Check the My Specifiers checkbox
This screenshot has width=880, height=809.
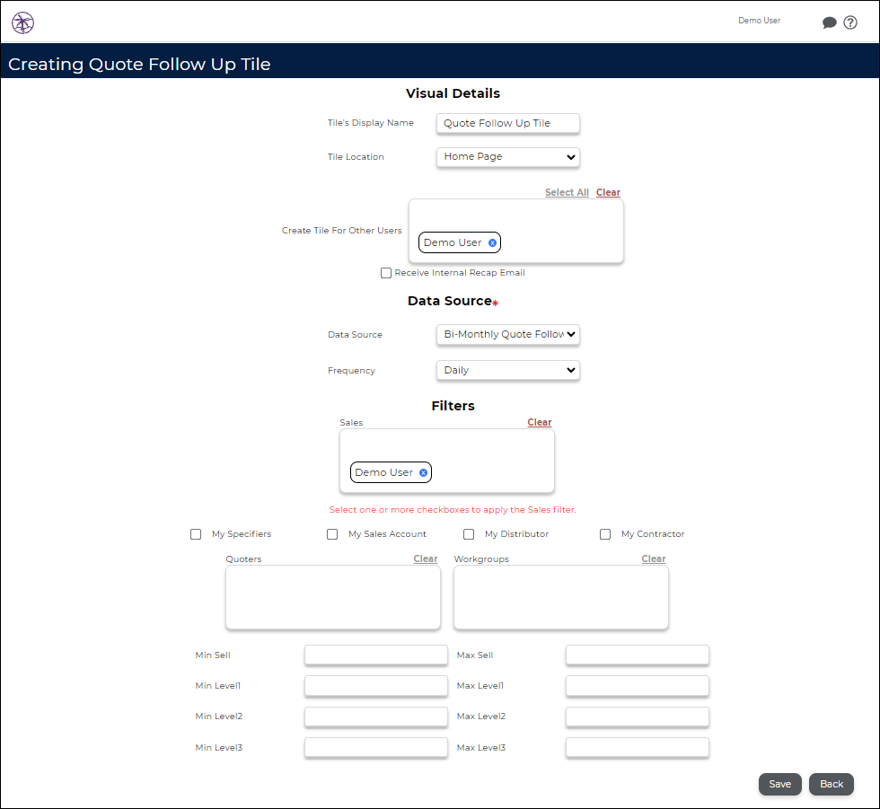tap(196, 533)
